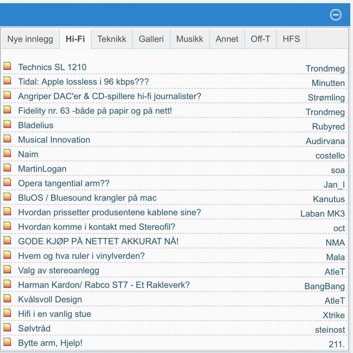Select the Annet tab

[227, 39]
